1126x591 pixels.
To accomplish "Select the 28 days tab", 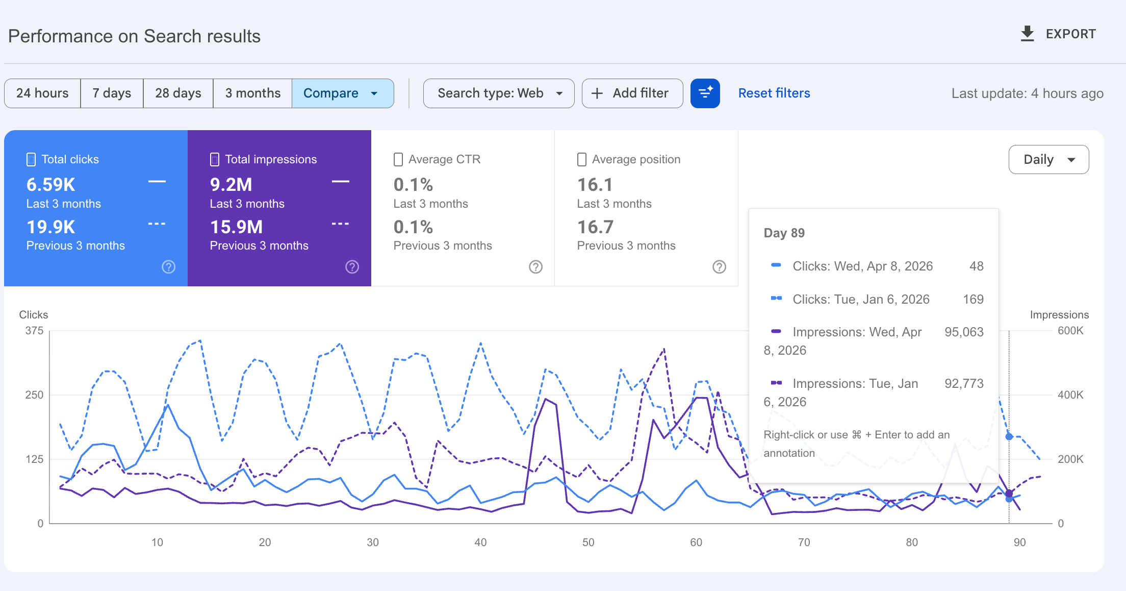I will pos(178,93).
